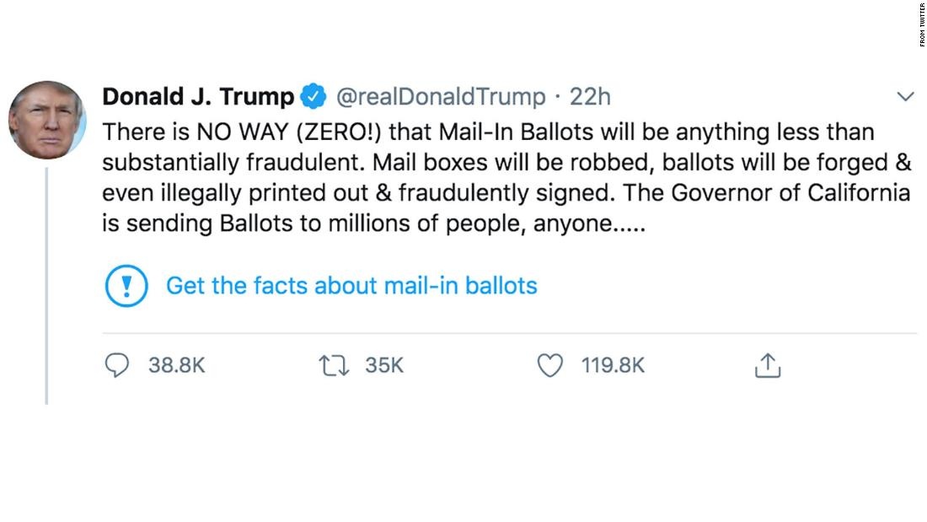Expand the tweet options chevron menu
The image size is (927, 522).
click(x=905, y=97)
